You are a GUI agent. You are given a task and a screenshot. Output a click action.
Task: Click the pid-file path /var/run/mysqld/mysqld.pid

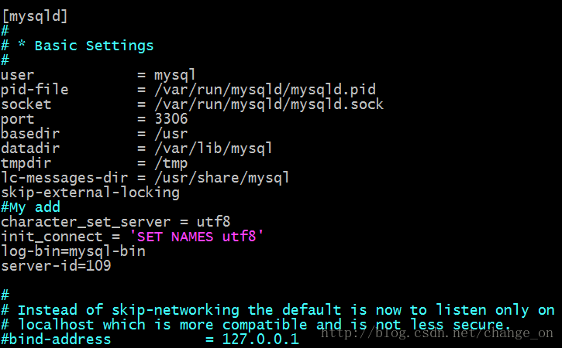[265, 90]
